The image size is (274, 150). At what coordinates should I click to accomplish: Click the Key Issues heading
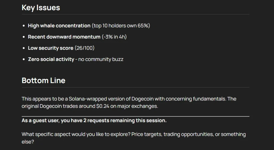pos(41,8)
